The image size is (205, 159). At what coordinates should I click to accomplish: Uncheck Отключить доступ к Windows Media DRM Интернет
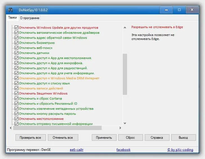(16, 78)
